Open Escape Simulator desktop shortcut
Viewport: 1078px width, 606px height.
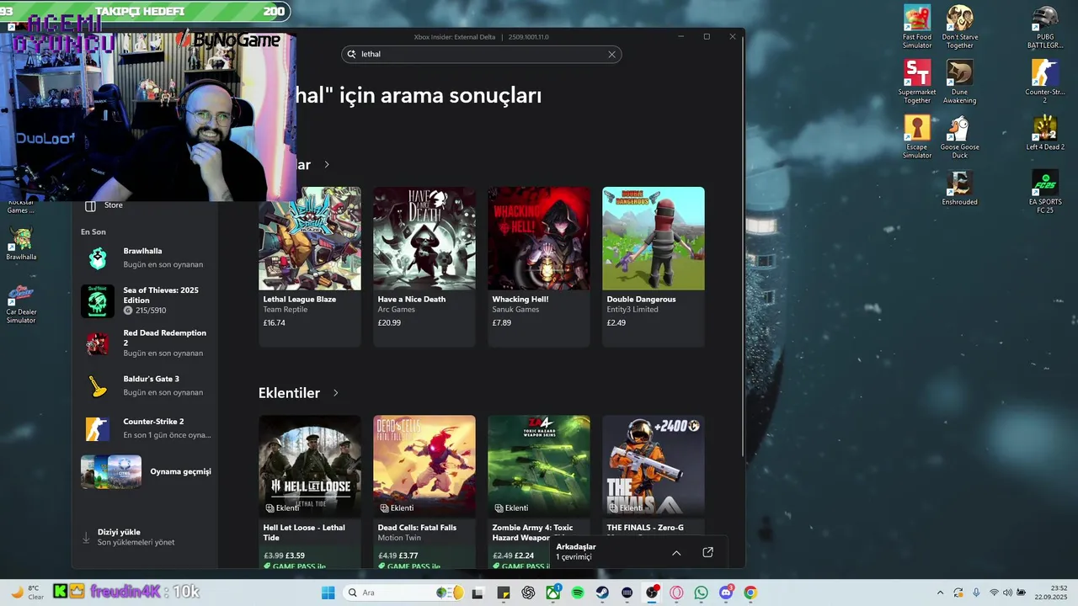(917, 136)
